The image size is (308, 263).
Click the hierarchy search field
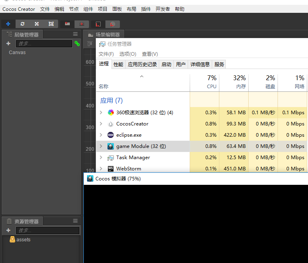pyautogui.click(x=44, y=44)
